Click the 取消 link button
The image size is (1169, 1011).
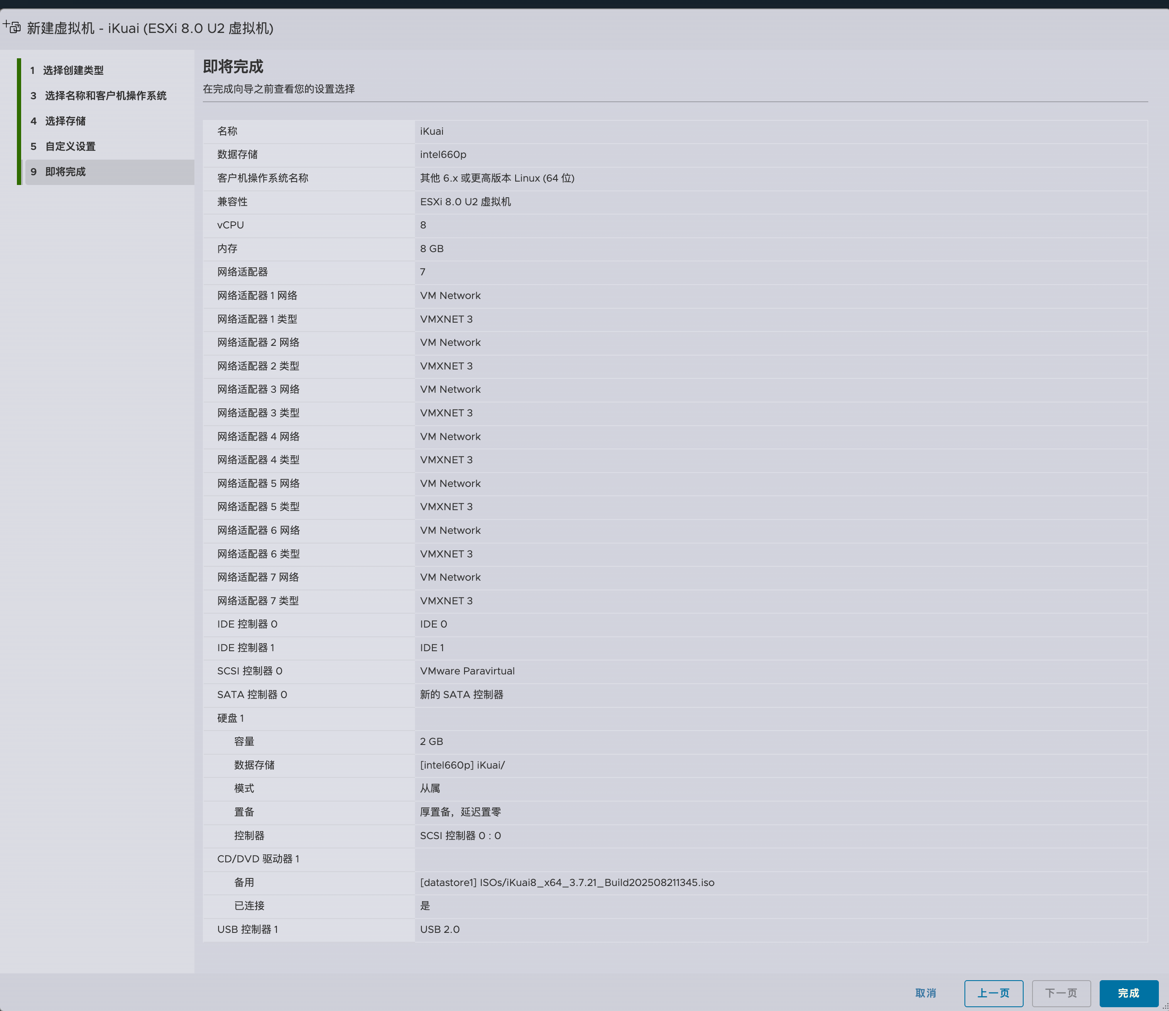click(925, 993)
